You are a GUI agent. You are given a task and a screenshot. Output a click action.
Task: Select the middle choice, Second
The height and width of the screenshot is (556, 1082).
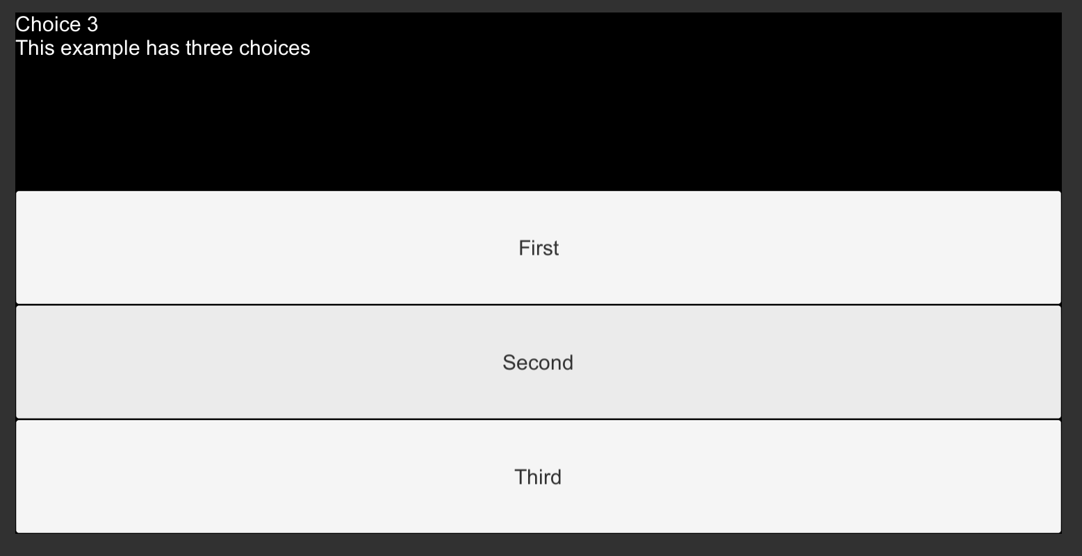click(538, 362)
